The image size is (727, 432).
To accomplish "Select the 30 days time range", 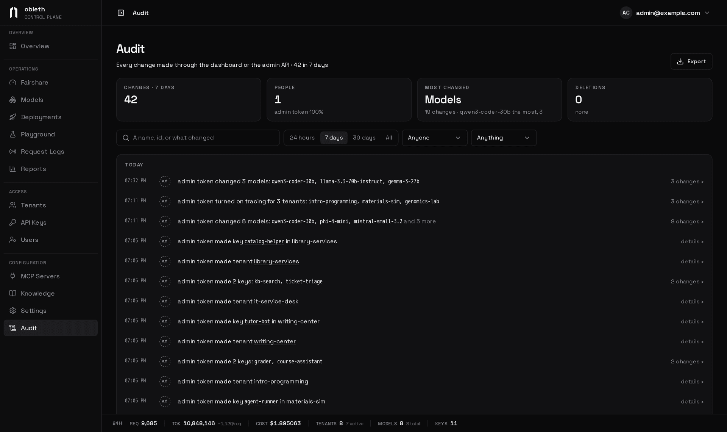I will click(364, 138).
